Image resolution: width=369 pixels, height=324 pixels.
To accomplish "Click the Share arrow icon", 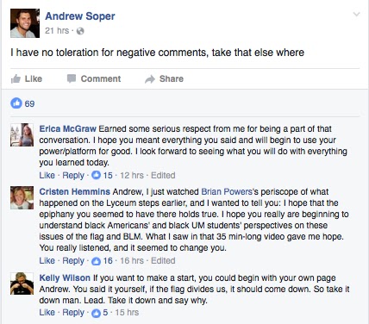I will pyautogui.click(x=150, y=79).
